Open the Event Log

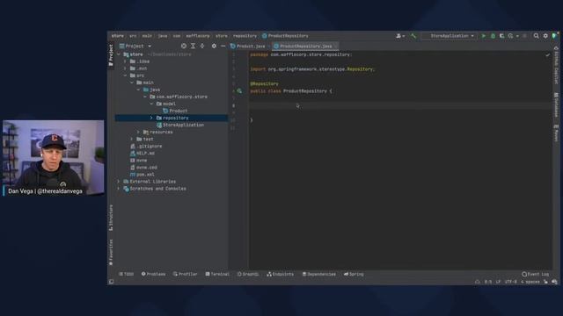[536, 274]
